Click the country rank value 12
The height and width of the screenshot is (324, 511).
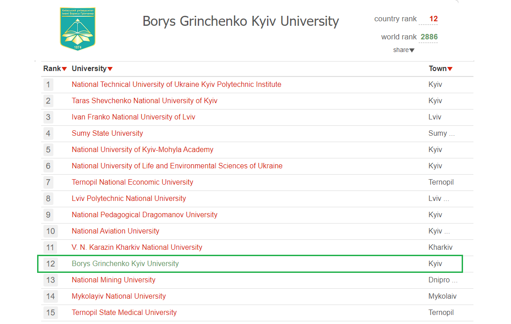coord(433,19)
